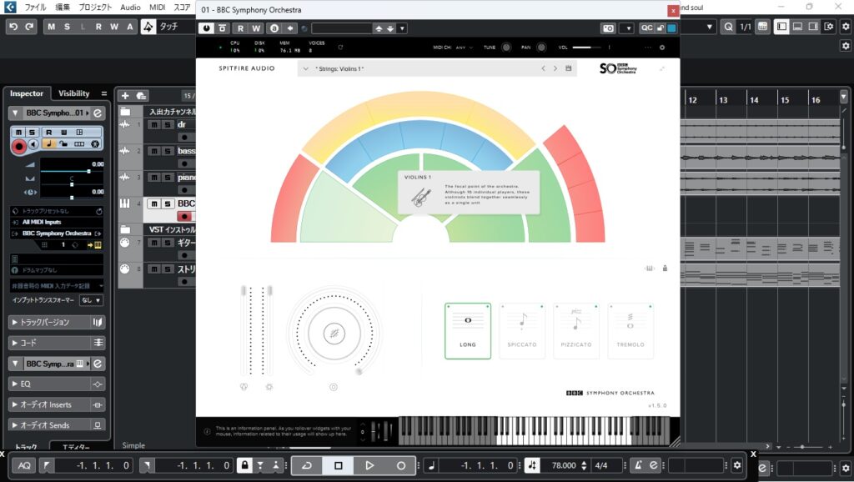This screenshot has height=482, width=854.
Task: Click the refresh icon near VOICES
Action: [340, 48]
